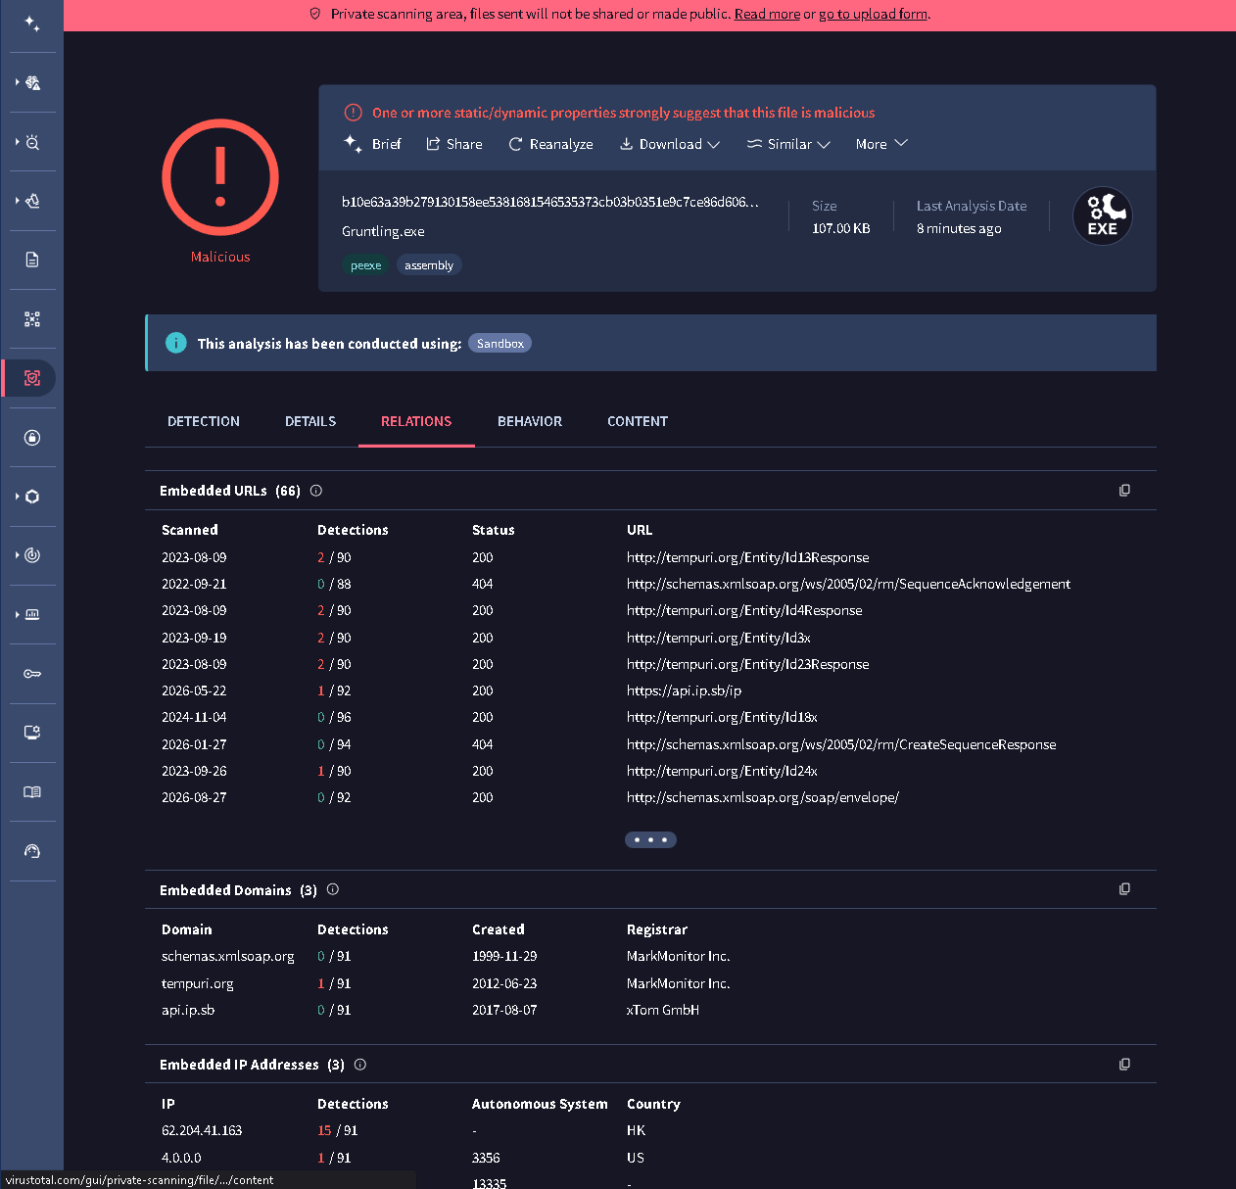The width and height of the screenshot is (1236, 1189).
Task: Click the schemas.xmlsoap.org/soap/envelope/ URL
Action: (762, 797)
